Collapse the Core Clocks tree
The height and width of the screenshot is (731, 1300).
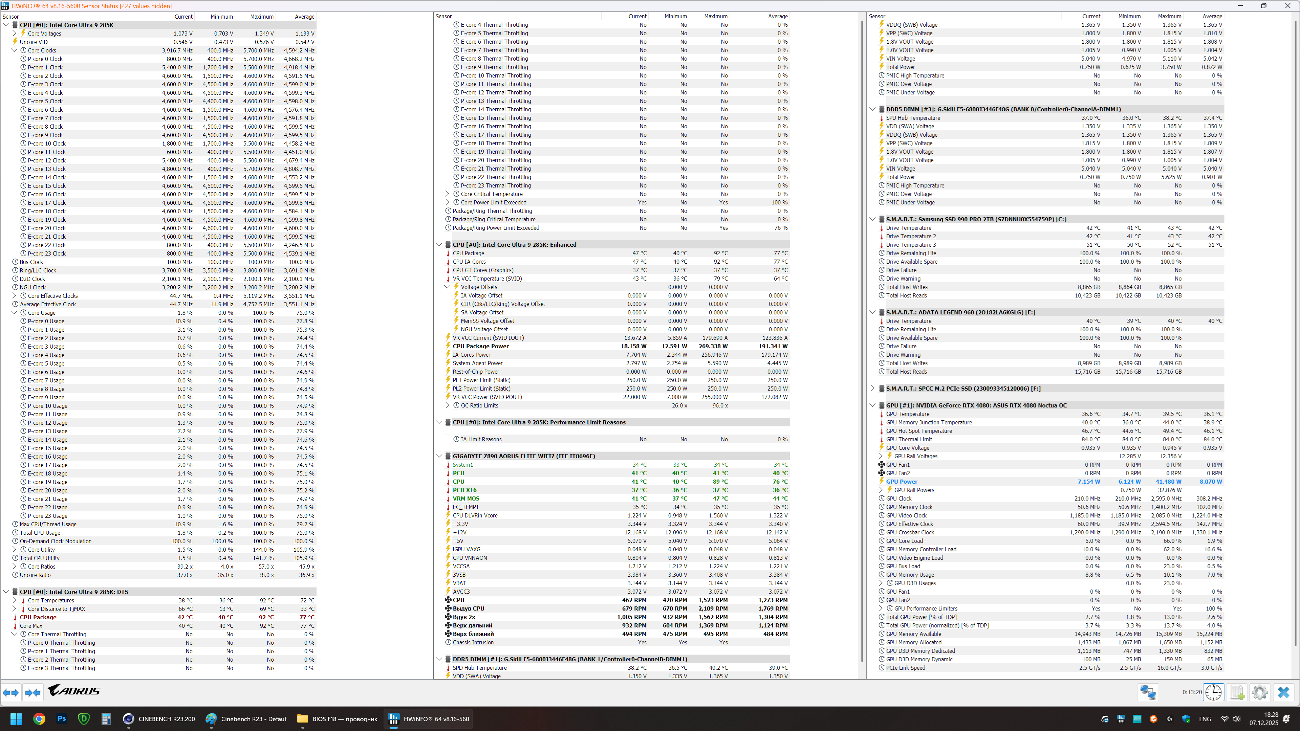pos(14,50)
